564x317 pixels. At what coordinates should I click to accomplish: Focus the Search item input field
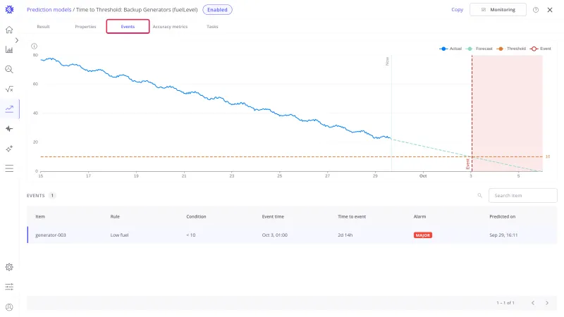(522, 196)
